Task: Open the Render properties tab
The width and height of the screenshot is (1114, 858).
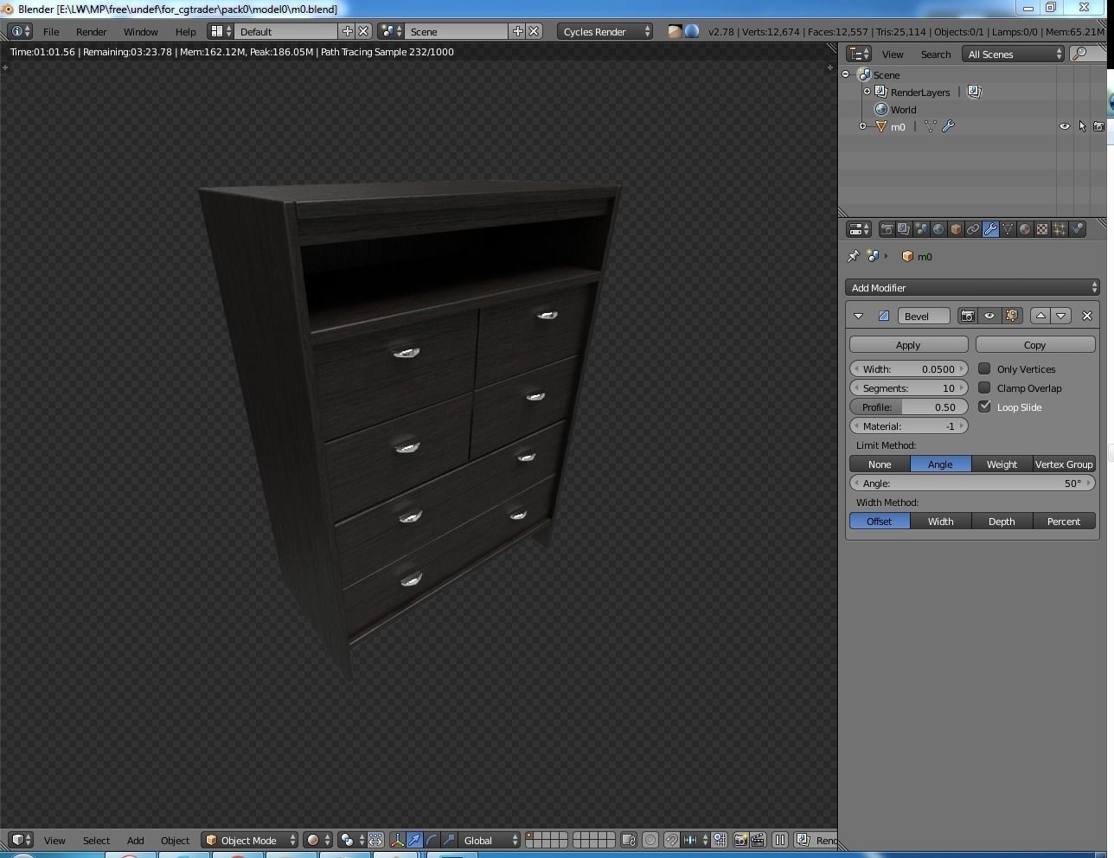Action: click(x=887, y=229)
